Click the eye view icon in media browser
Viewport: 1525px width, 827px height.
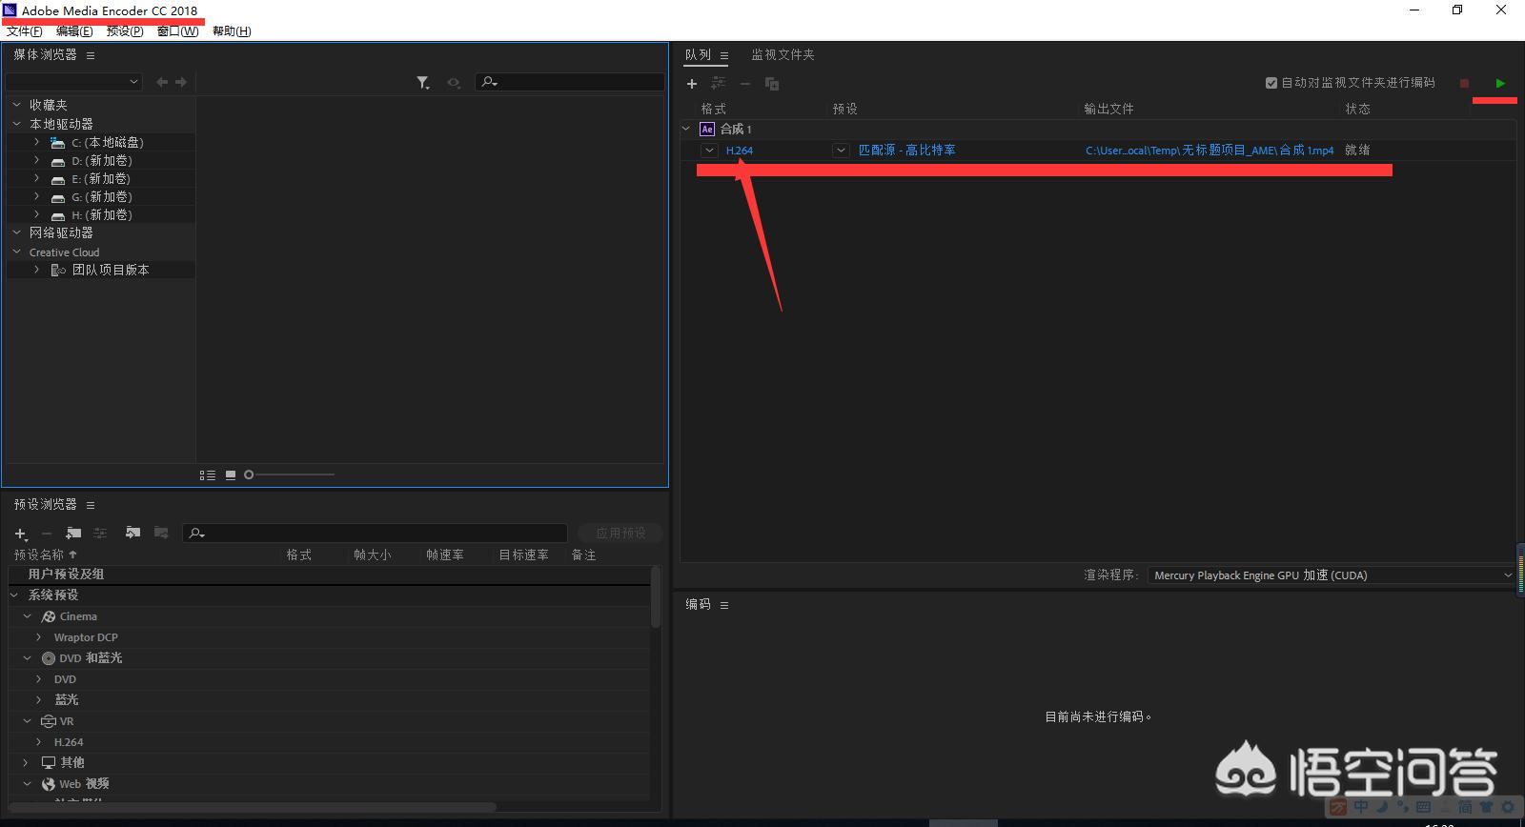click(x=454, y=83)
